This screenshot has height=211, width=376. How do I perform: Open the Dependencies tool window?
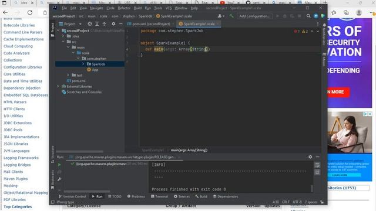226,196
